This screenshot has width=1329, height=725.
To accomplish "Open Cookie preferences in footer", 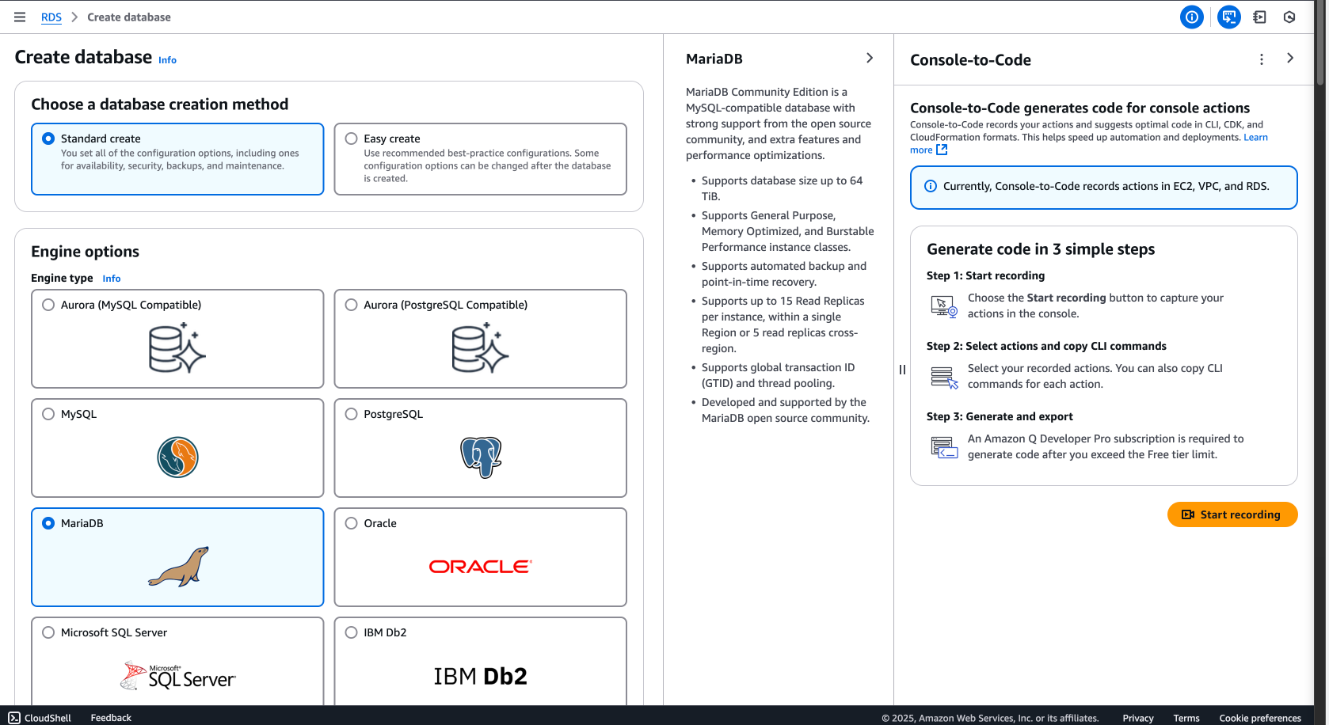I will pyautogui.click(x=1260, y=719).
